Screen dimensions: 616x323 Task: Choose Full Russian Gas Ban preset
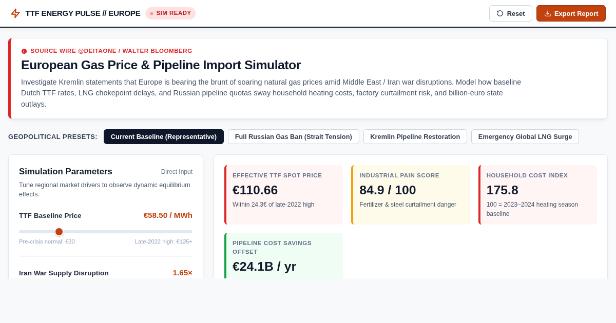coord(294,136)
